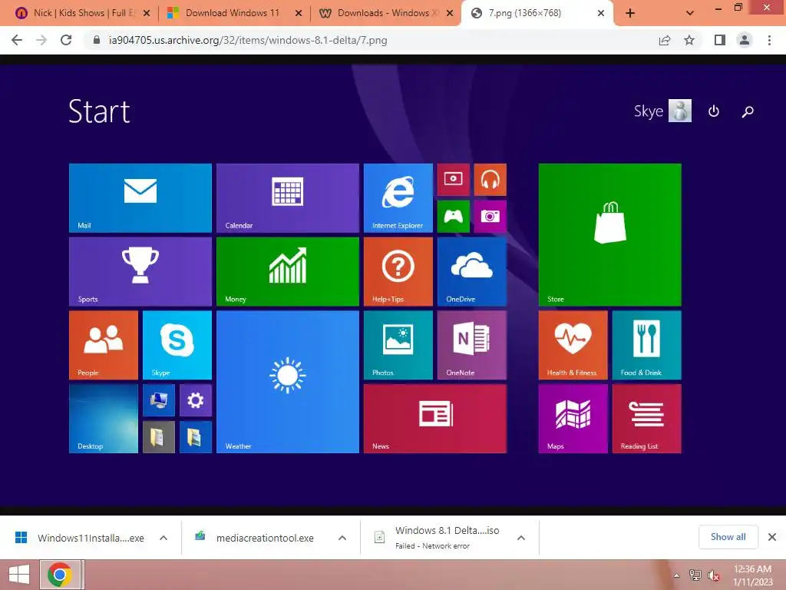Close the downloads bar
The image size is (786, 590).
pos(772,537)
